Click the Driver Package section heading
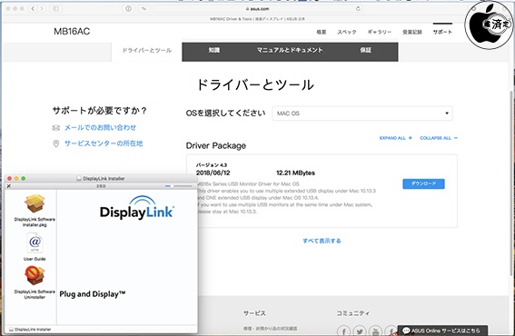 pos(216,146)
